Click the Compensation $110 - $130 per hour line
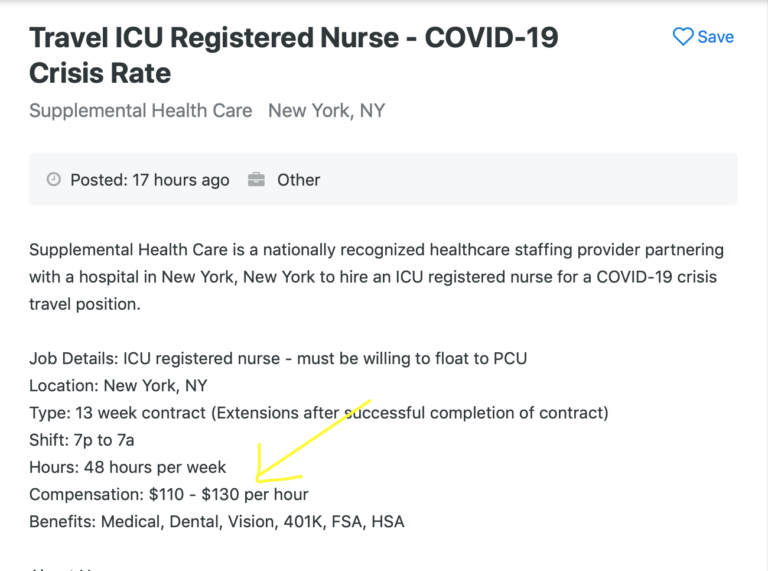Image resolution: width=768 pixels, height=571 pixels. 169,494
